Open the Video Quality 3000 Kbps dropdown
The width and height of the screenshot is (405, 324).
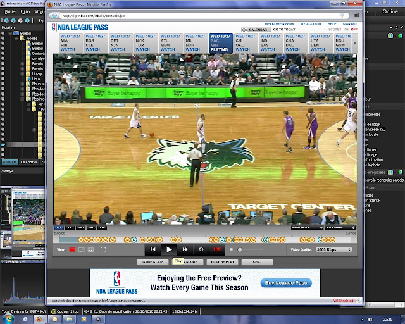[333, 249]
